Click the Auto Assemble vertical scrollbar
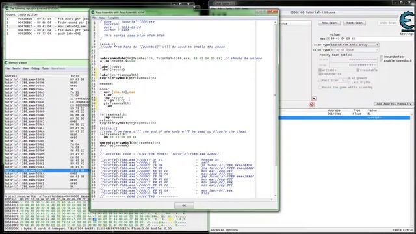Screen dimensions: 416x234 tap(275, 109)
